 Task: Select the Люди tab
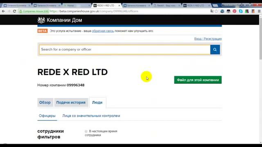(97, 102)
